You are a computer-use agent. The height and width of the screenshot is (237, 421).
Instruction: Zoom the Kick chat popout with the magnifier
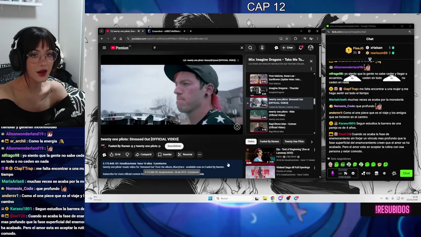tap(410, 32)
